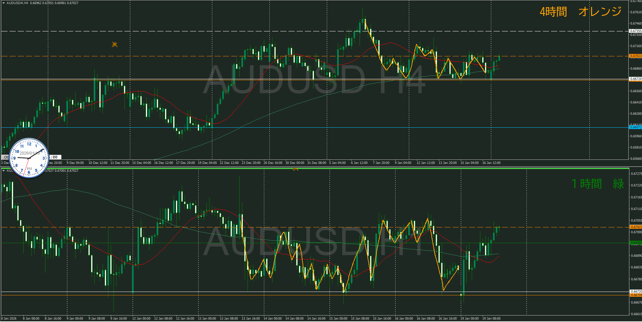Select the orange 4時間 オレンジ text label
Image resolution: width=642 pixels, height=322 pixels.
pyautogui.click(x=580, y=12)
